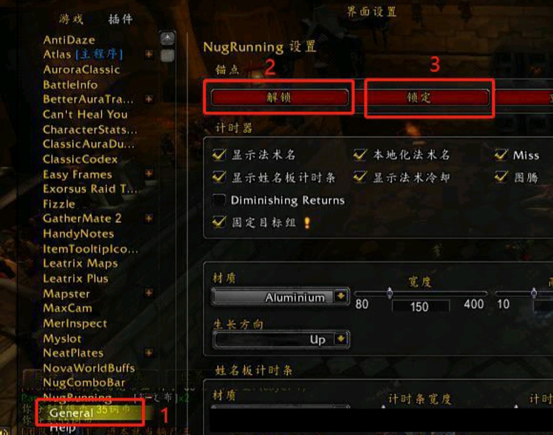Enable the Diminishing Returns checkbox
This screenshot has width=553, height=435.
point(219,200)
